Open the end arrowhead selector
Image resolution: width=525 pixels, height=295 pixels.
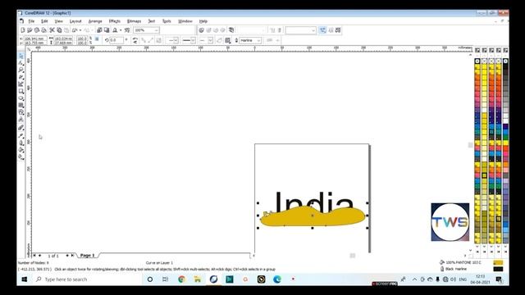[x=206, y=40]
